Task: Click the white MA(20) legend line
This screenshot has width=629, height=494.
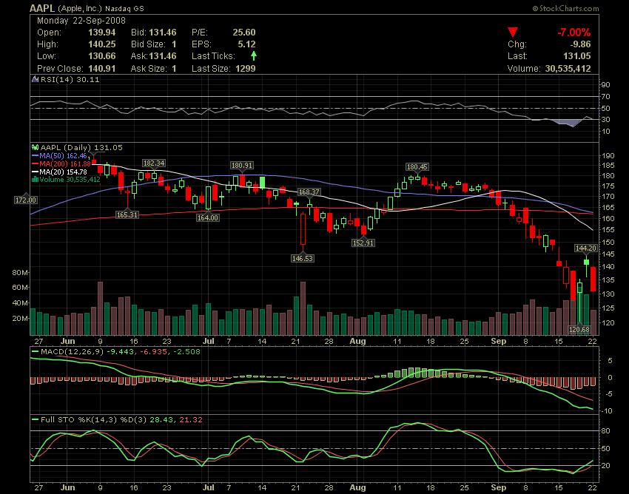Action: tap(36, 172)
